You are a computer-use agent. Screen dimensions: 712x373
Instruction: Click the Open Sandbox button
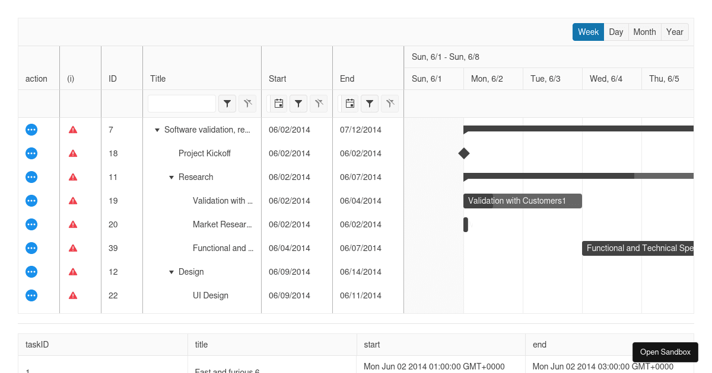(665, 352)
